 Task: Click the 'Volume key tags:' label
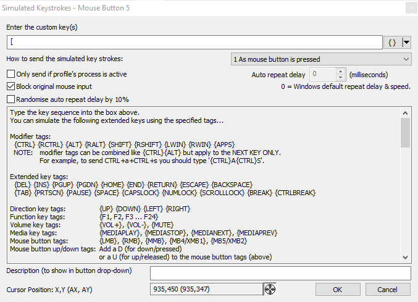pyautogui.click(x=35, y=225)
